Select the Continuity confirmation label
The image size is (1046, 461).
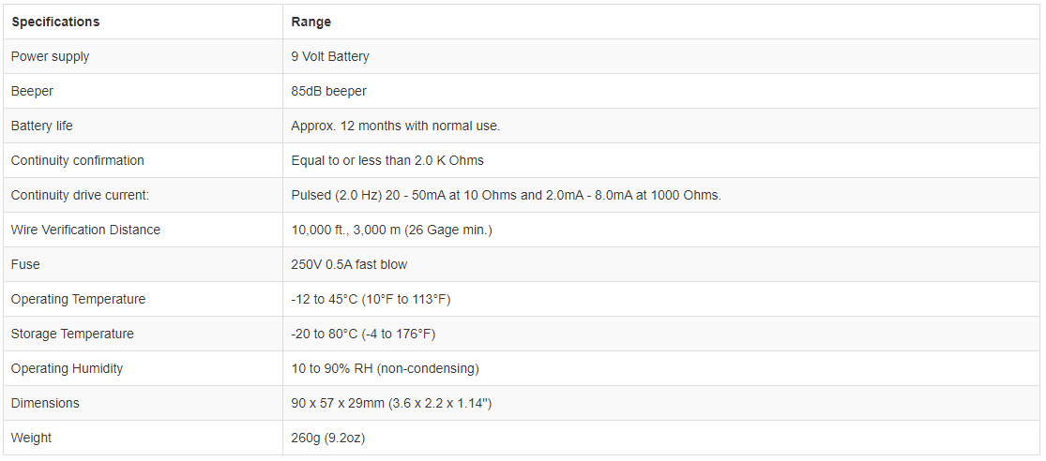point(78,160)
